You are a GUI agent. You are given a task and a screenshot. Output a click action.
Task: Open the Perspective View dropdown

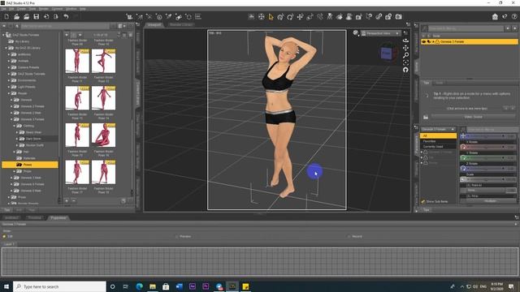click(380, 33)
